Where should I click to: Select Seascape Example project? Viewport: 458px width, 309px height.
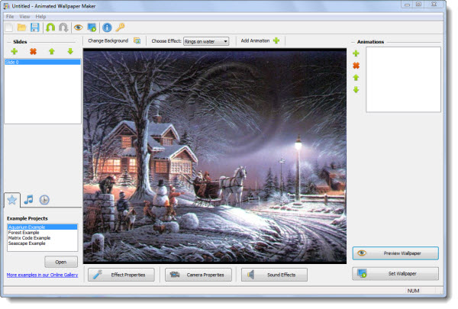pyautogui.click(x=42, y=243)
